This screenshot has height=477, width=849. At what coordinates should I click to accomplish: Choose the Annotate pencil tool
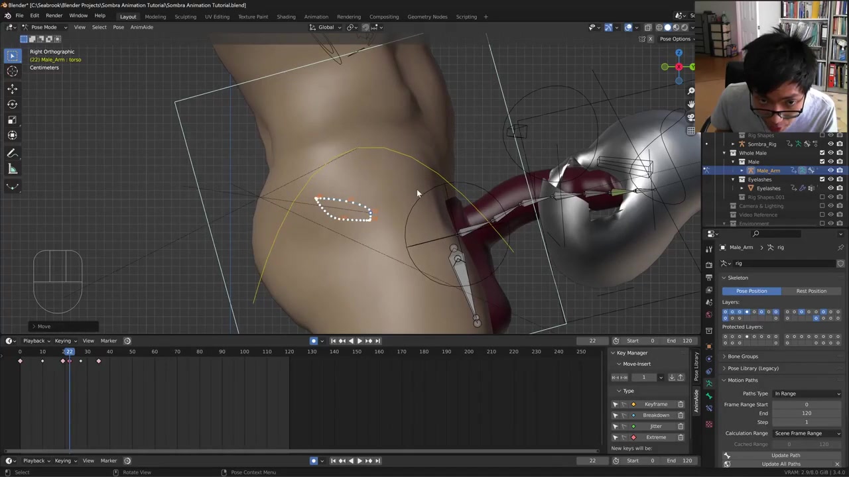point(12,153)
